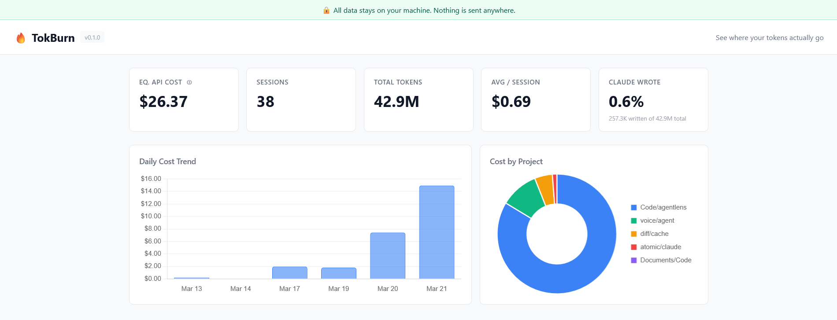This screenshot has height=320, width=837.
Task: Click the $16.00 y-axis label
Action: pyautogui.click(x=151, y=179)
